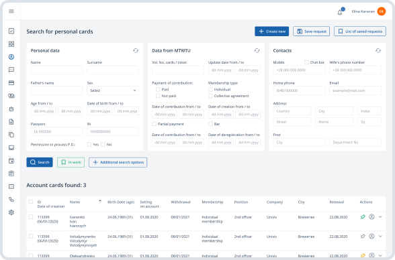
Task: Select all rows via header checkbox
Action: pyautogui.click(x=31, y=202)
